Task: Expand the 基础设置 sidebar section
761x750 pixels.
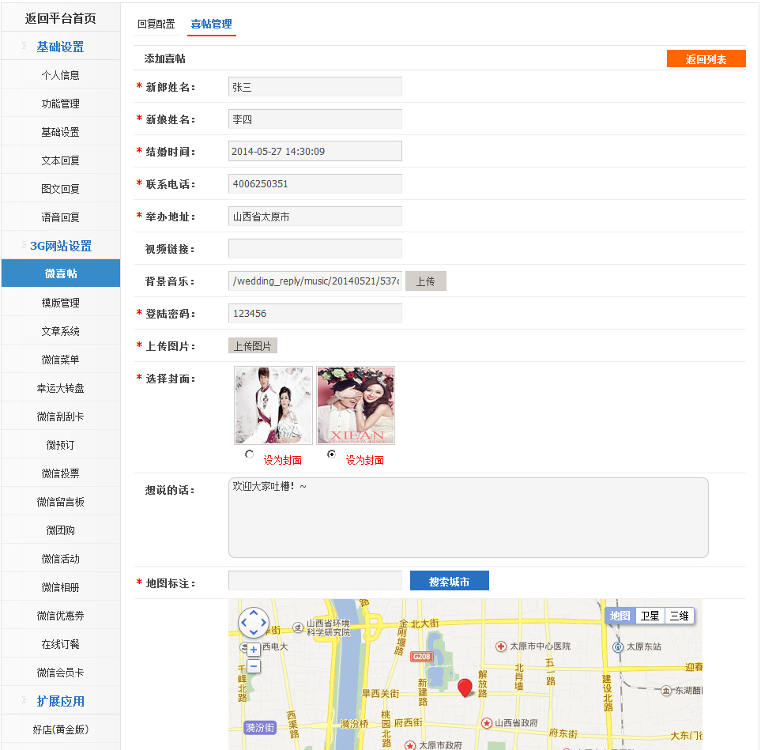Action: 61,47
